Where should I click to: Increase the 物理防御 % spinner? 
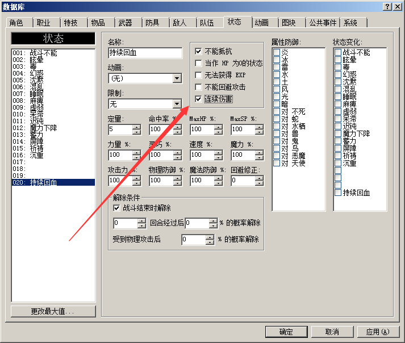point(177,178)
